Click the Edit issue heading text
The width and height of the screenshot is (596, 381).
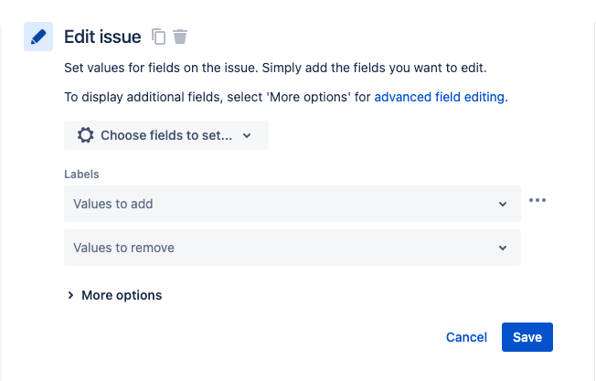click(102, 37)
